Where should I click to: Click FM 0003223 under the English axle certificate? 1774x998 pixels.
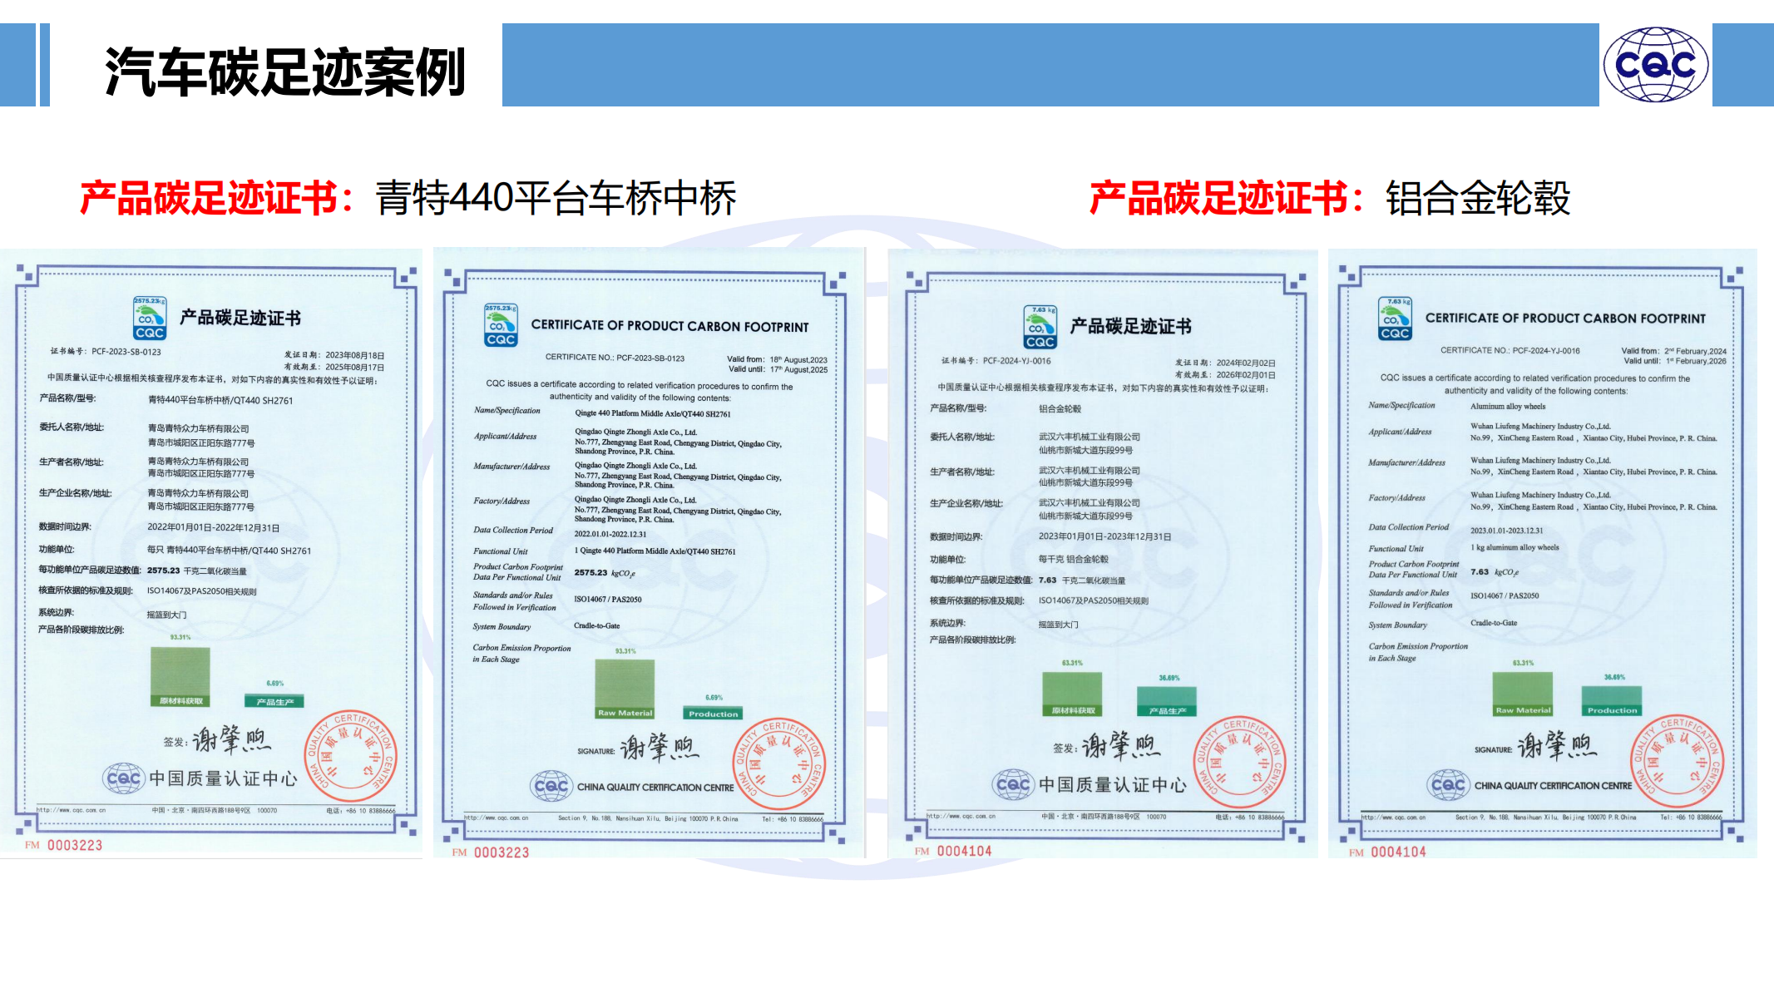pos(491,852)
